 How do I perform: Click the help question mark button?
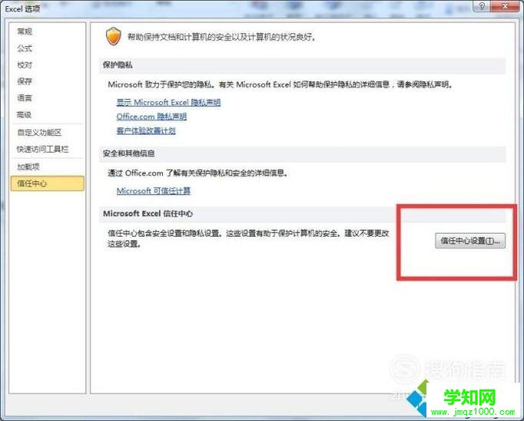pyautogui.click(x=482, y=5)
